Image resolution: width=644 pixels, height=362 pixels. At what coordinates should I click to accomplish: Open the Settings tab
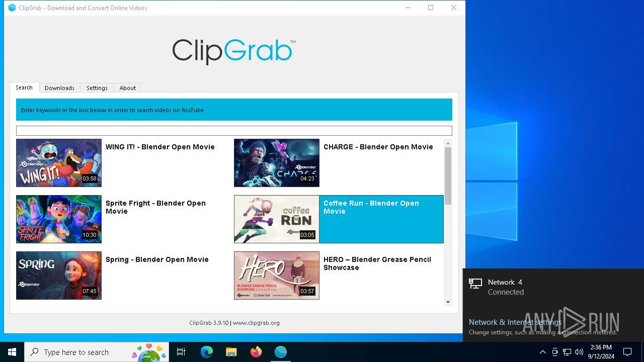97,87
